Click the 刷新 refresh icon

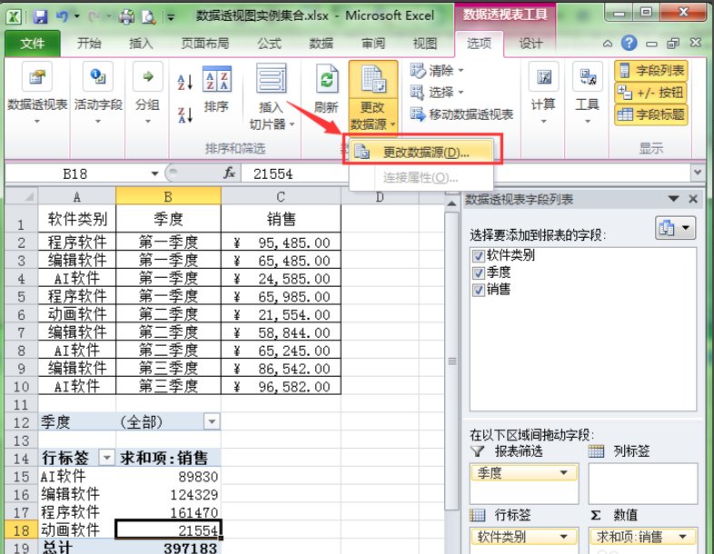[x=326, y=78]
